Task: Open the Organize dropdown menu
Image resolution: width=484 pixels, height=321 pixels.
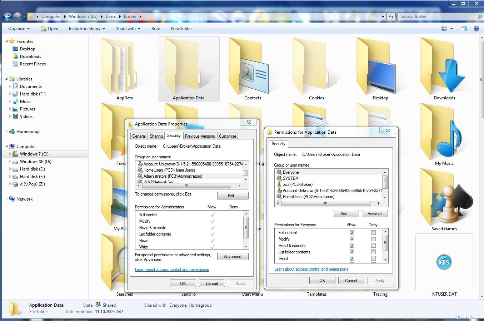Action: click(19, 29)
